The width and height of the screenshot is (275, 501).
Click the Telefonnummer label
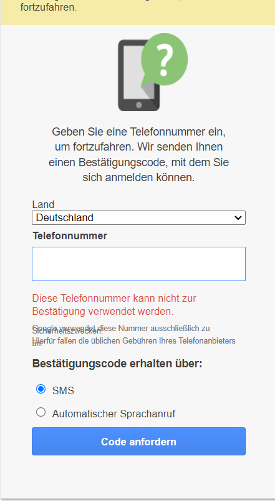click(x=70, y=236)
